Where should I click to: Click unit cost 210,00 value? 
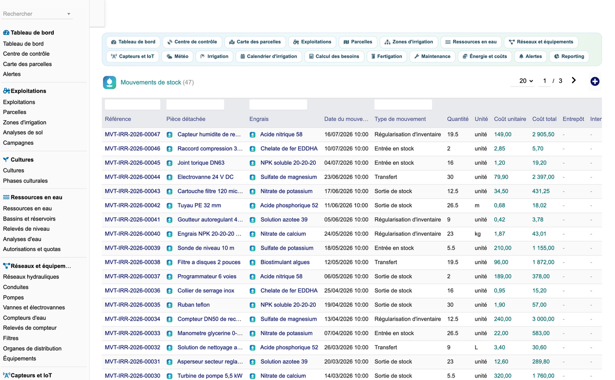click(x=503, y=248)
